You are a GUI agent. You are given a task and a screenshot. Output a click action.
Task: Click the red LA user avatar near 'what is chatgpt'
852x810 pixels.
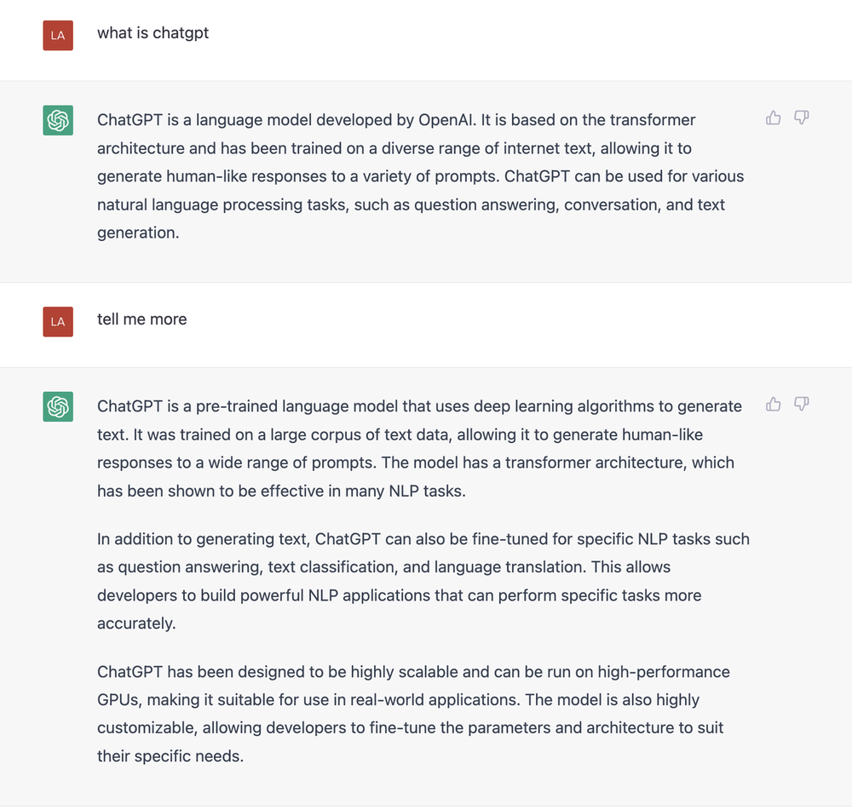click(x=57, y=35)
